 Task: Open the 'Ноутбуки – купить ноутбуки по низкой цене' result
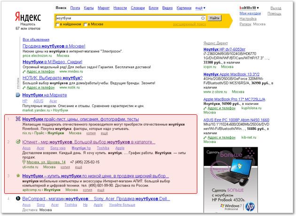tap(95, 176)
